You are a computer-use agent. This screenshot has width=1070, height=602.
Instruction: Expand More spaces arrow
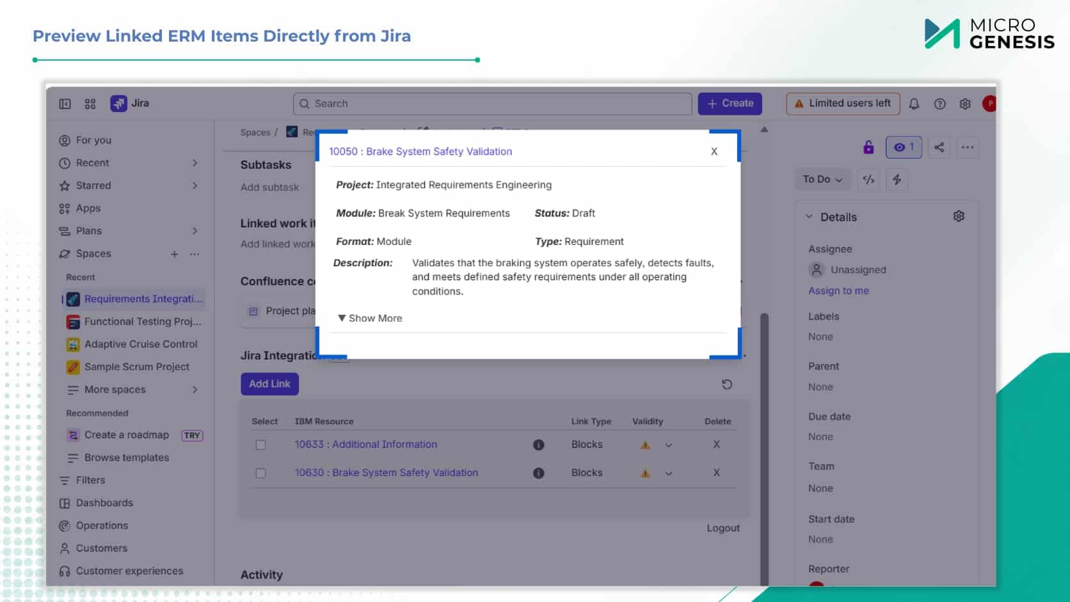[195, 390]
